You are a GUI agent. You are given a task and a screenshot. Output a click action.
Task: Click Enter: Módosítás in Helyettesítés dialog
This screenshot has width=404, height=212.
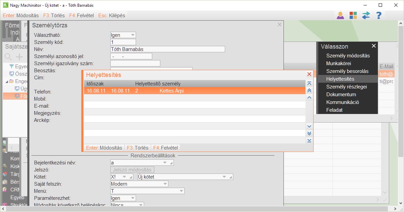point(104,148)
